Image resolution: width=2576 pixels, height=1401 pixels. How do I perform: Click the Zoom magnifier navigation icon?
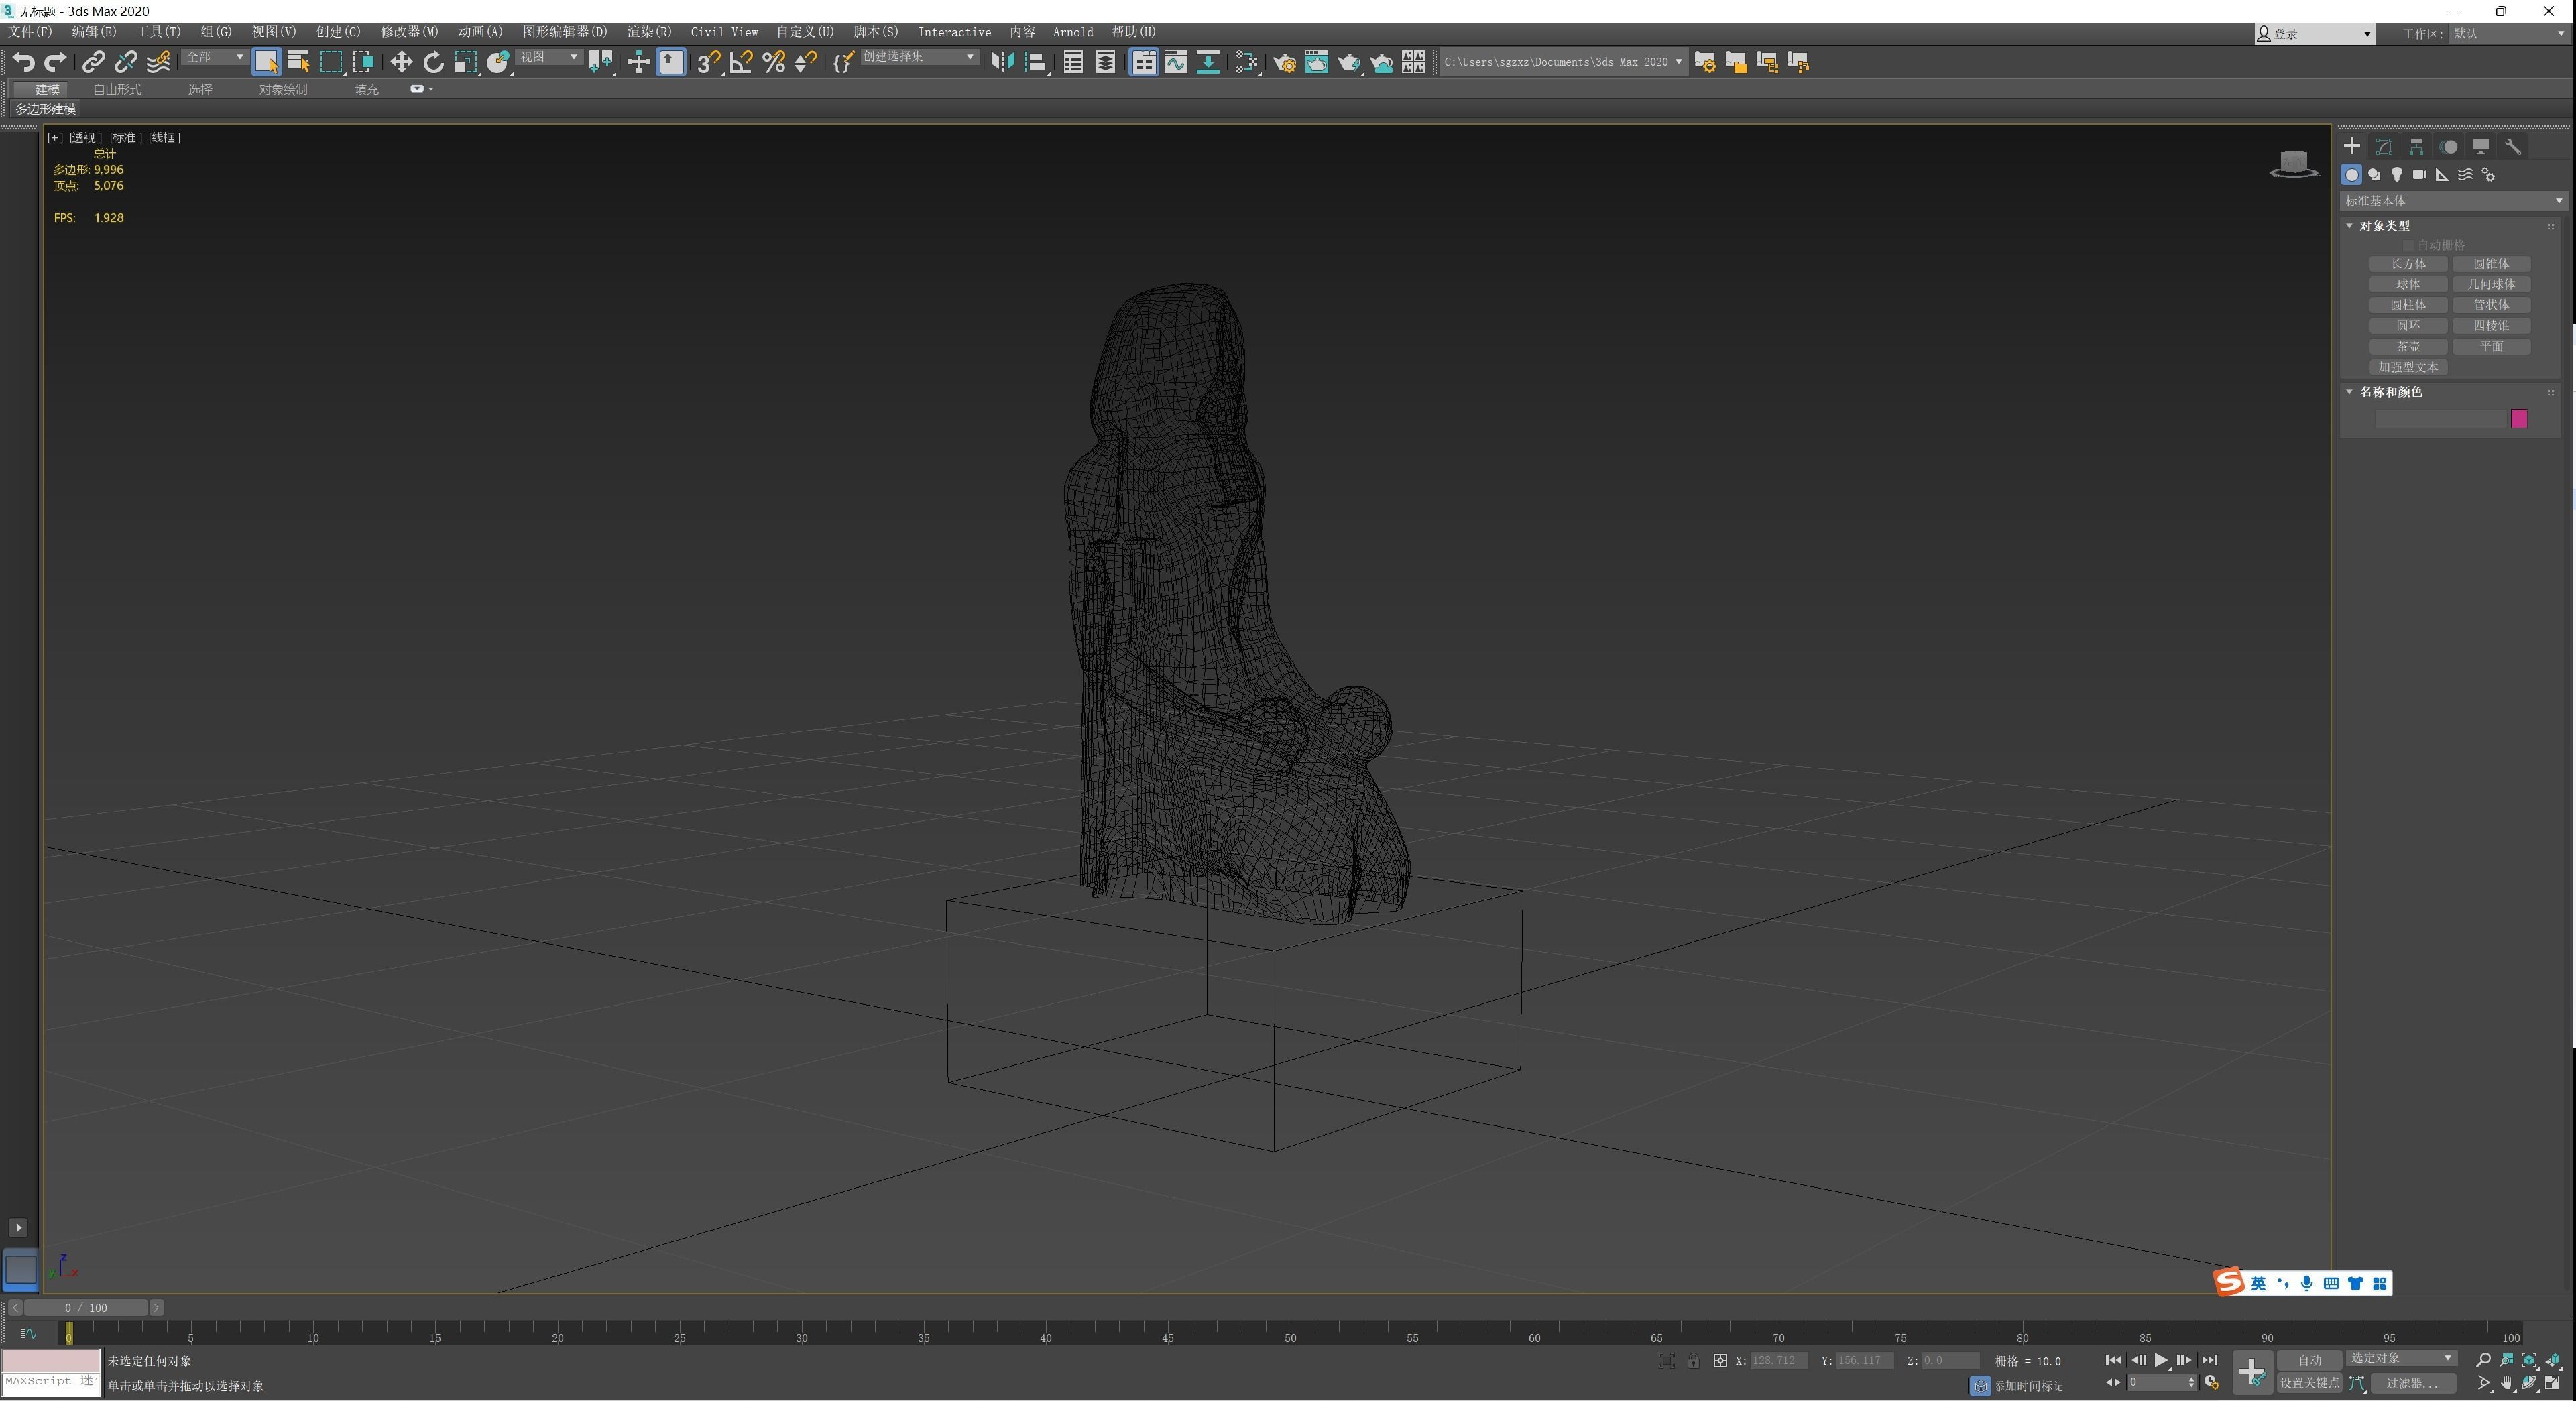point(2483,1360)
